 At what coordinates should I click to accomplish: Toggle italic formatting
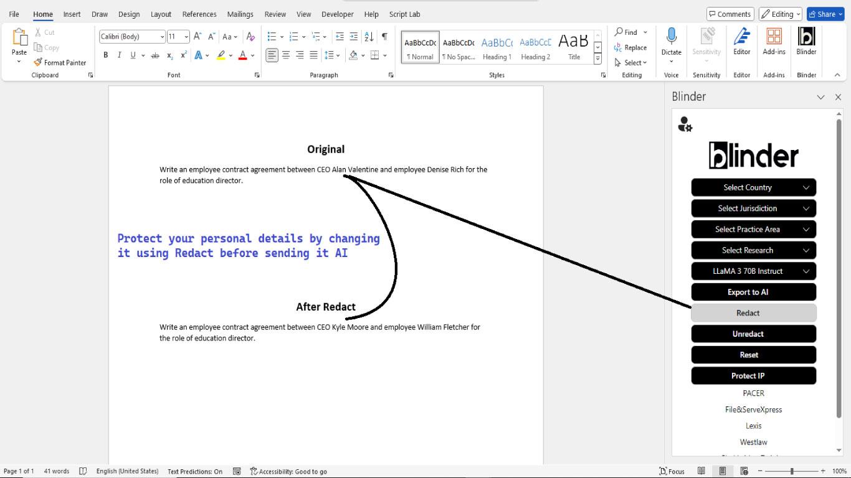click(119, 55)
